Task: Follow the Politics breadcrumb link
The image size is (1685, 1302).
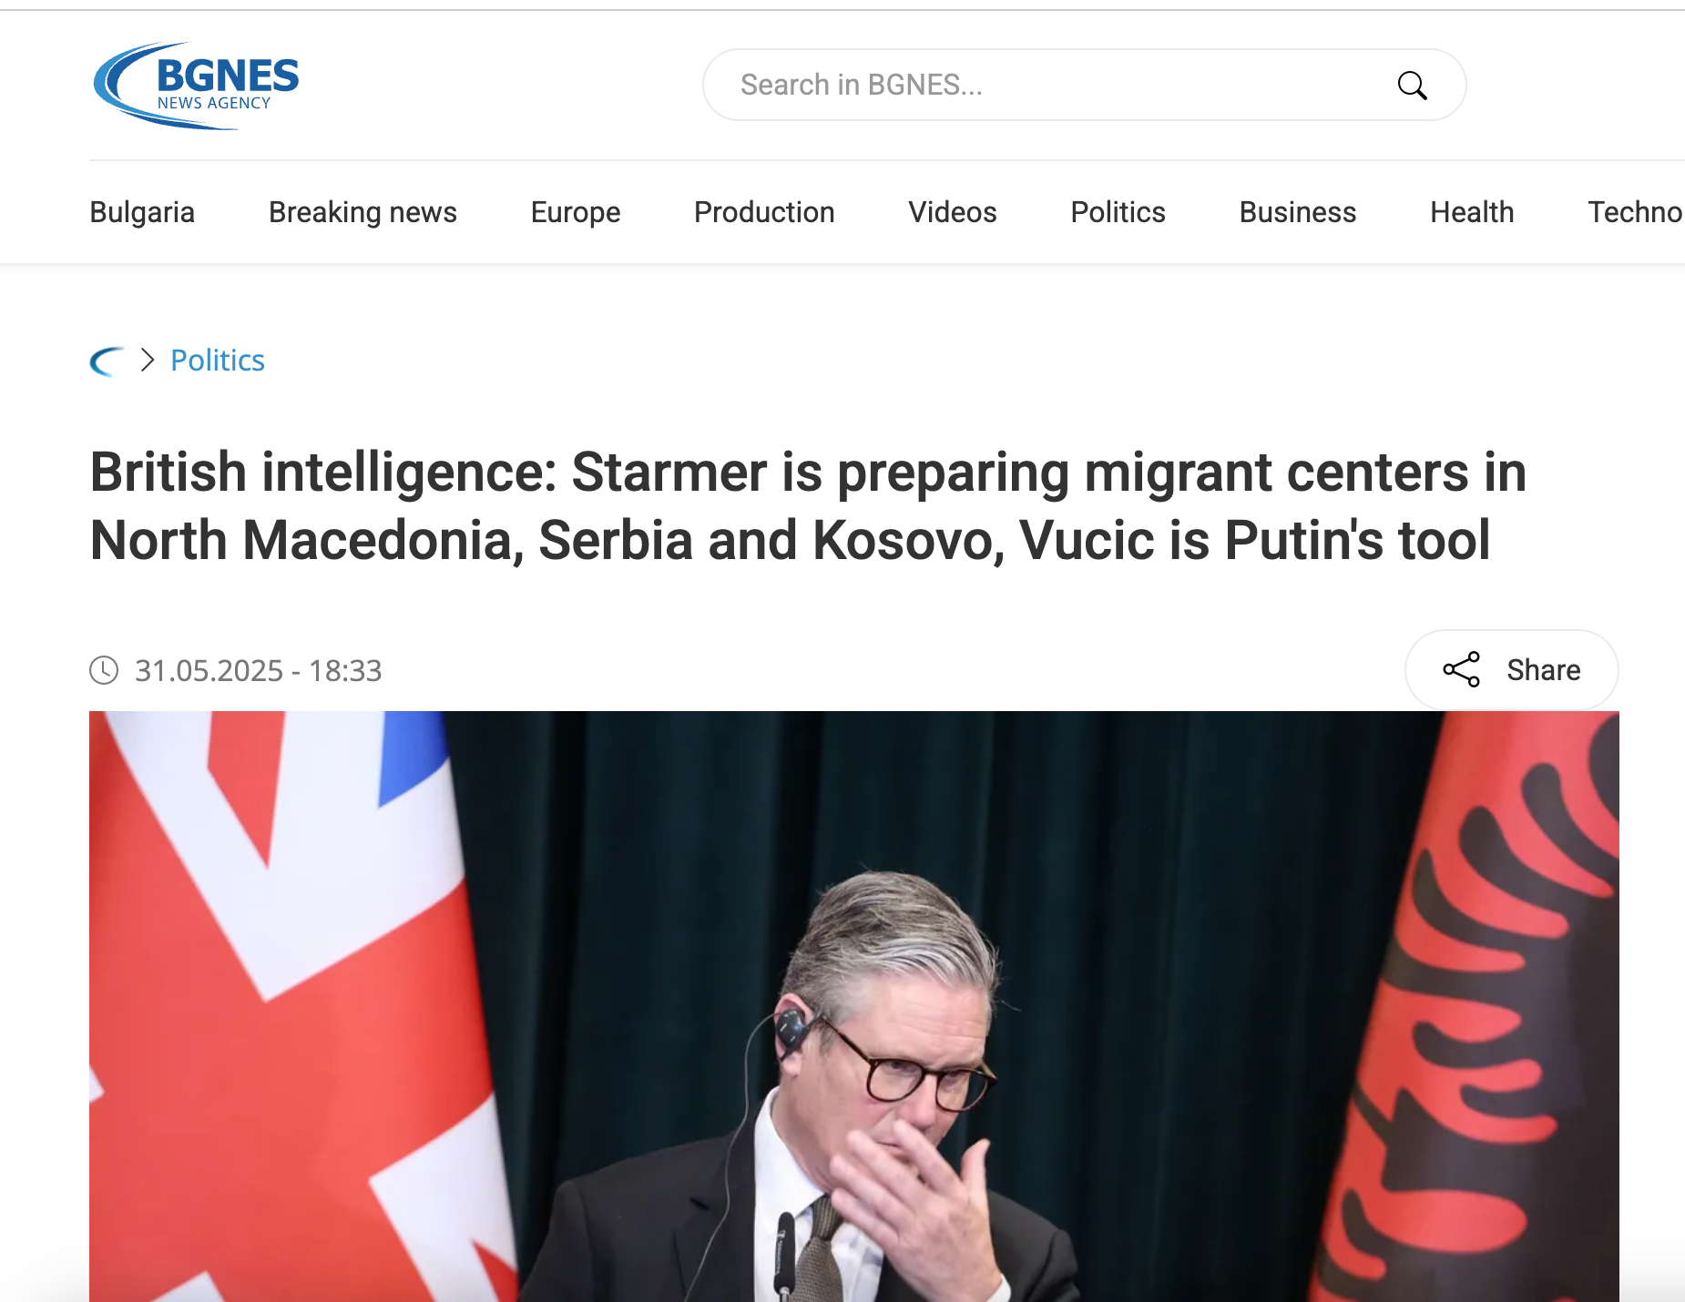Action: (218, 361)
